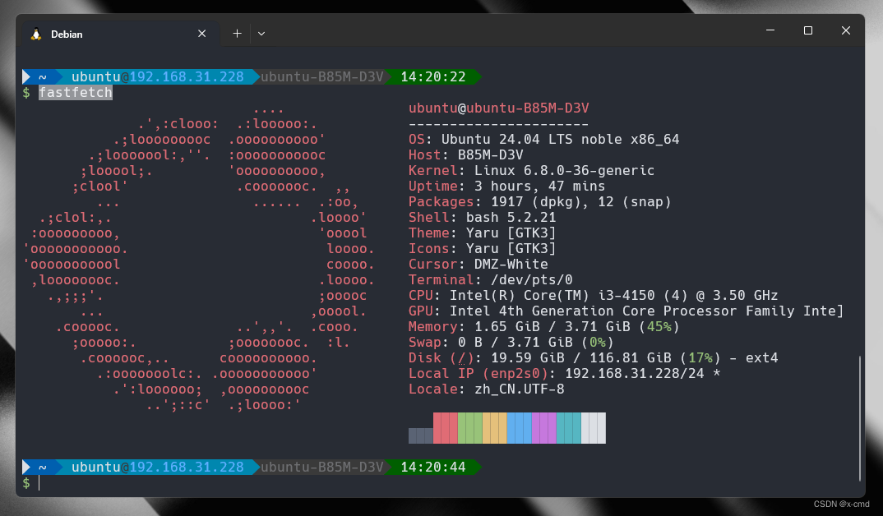Close the terminal window
This screenshot has width=883, height=516.
pyautogui.click(x=846, y=30)
